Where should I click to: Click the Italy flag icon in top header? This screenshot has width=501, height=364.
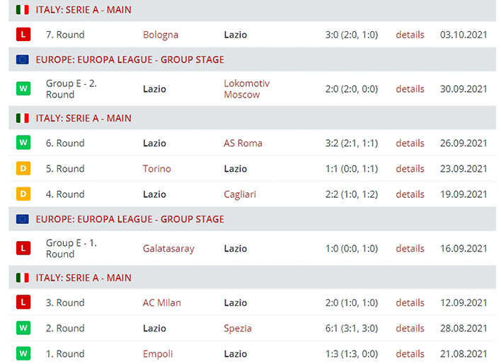coord(23,10)
